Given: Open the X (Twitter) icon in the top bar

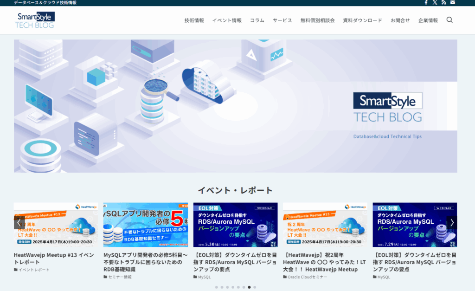Looking at the screenshot, I should coord(435,2).
